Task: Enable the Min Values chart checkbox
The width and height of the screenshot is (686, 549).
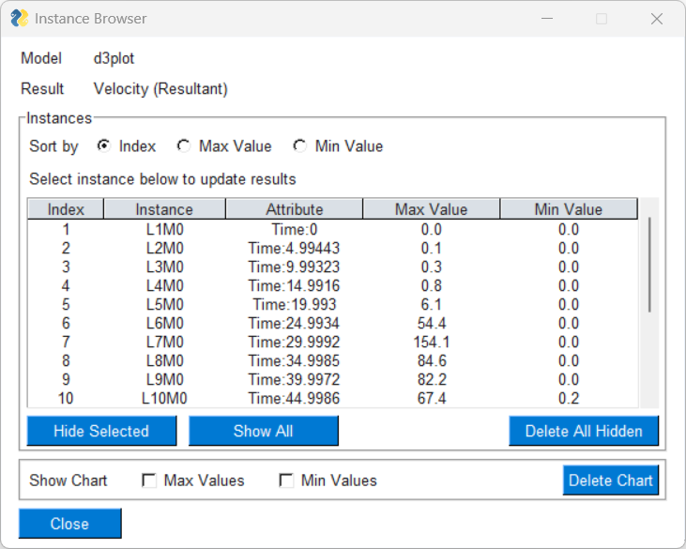Action: tap(286, 480)
